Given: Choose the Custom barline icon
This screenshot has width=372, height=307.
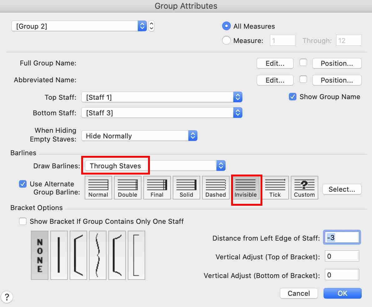Looking at the screenshot, I should (x=304, y=188).
